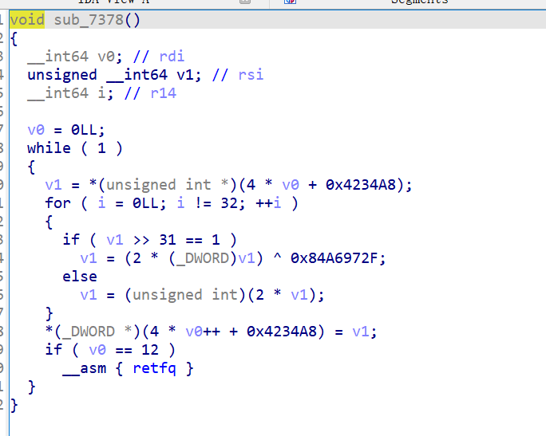
Task: Select the highlighted void keyword
Action: pos(28,19)
